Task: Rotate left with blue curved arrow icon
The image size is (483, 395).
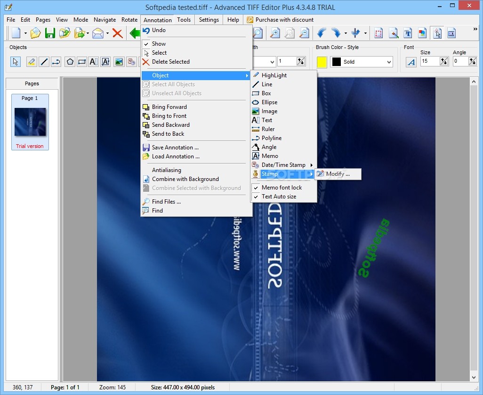Action: coord(322,33)
